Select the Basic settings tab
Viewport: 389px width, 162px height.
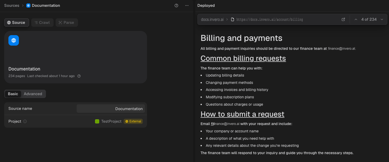[13, 94]
